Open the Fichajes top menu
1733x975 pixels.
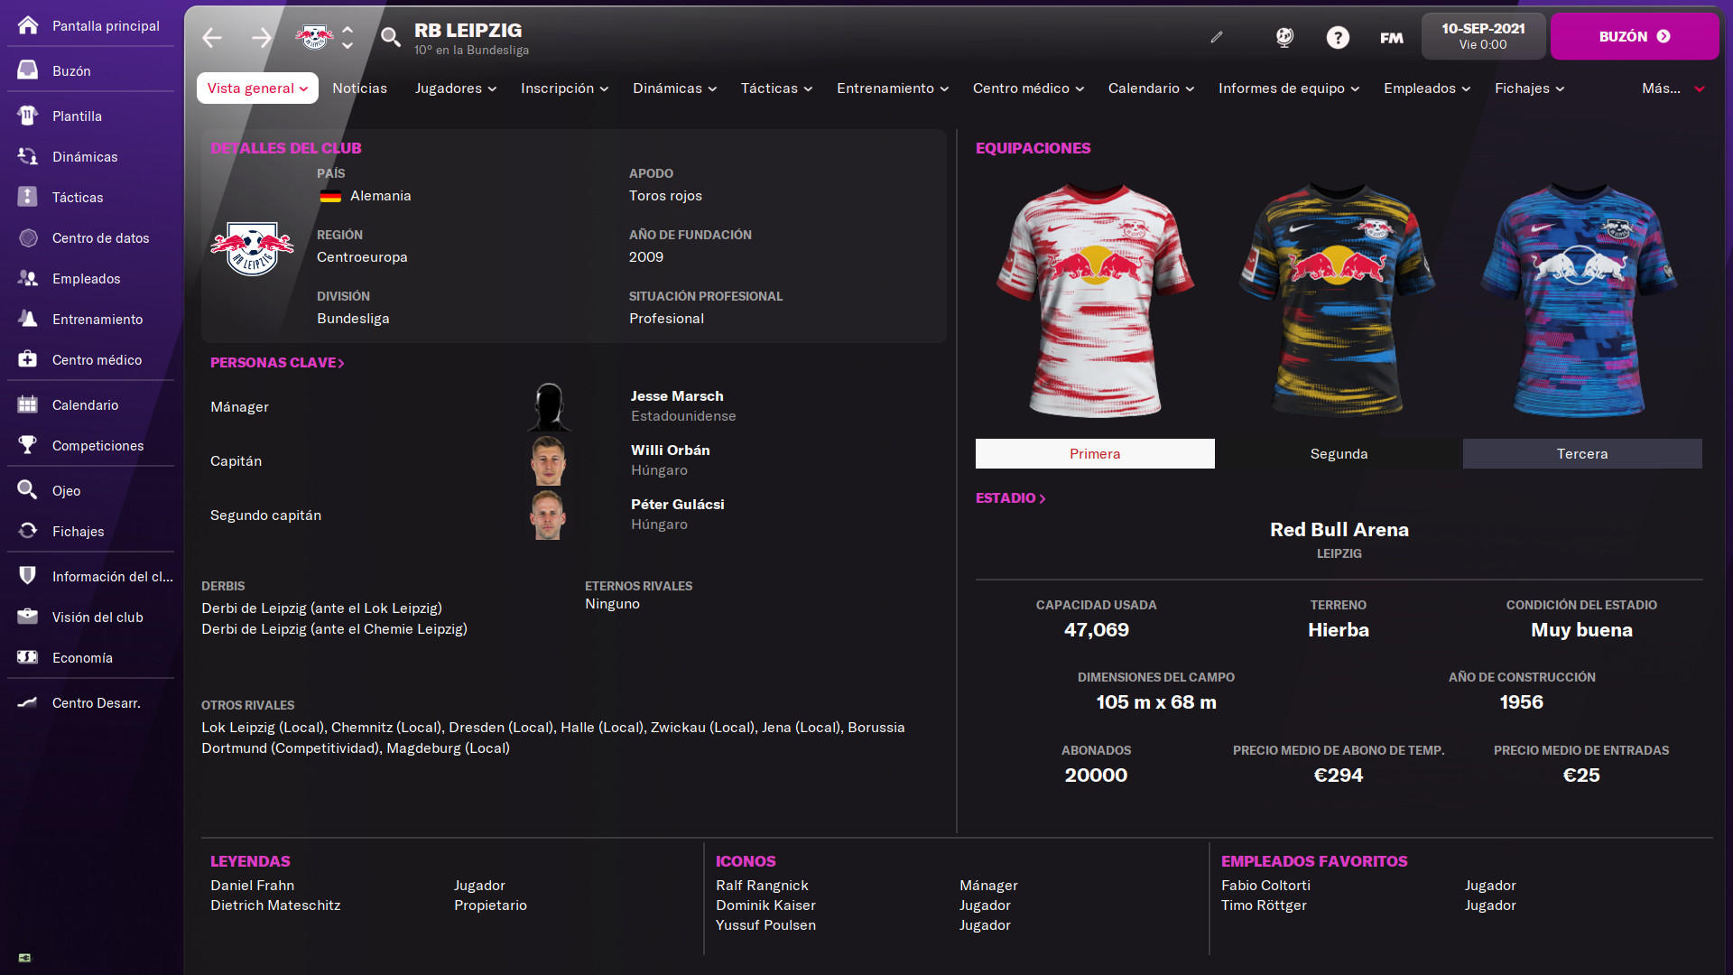1529,88
